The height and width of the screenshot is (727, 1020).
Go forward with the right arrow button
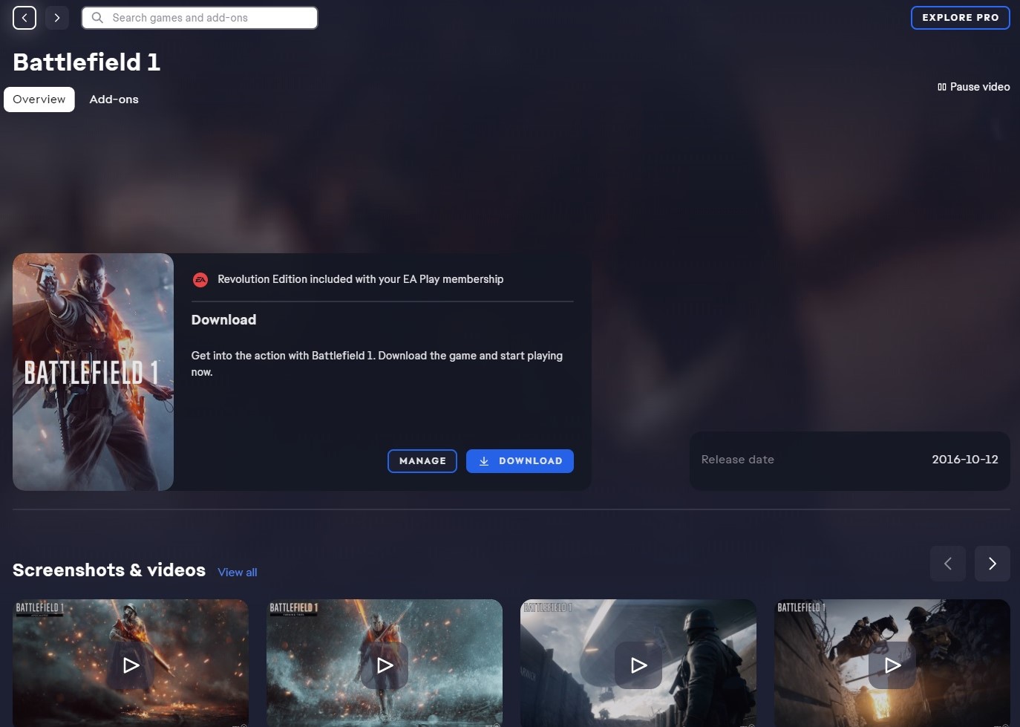click(57, 18)
